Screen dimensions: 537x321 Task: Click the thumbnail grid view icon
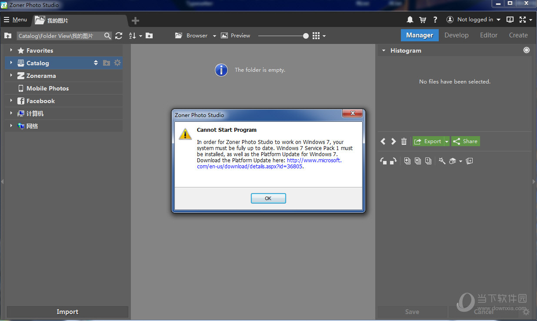(x=316, y=36)
